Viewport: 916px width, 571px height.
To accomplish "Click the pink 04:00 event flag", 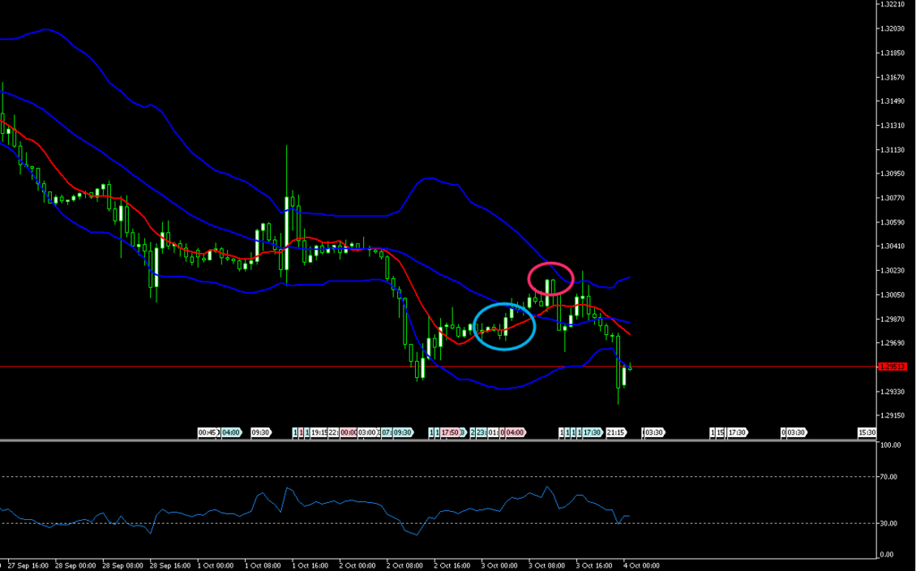I will tap(516, 432).
